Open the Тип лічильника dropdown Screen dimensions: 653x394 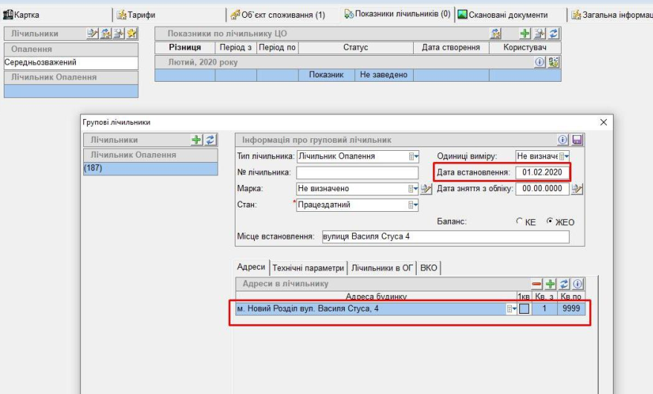coord(413,156)
